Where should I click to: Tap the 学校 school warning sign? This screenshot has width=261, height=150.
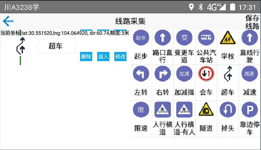[x=228, y=38]
